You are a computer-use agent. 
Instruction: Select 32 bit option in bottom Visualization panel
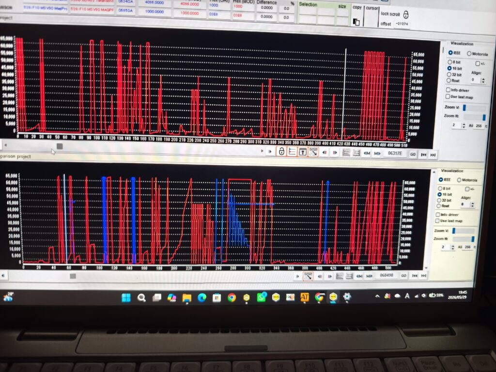pyautogui.click(x=439, y=200)
